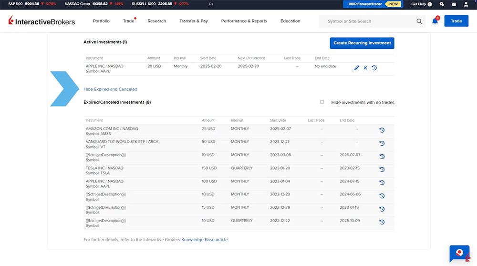This screenshot has height=266, width=477.
Task: Click Get Help link
Action: pos(418,4)
